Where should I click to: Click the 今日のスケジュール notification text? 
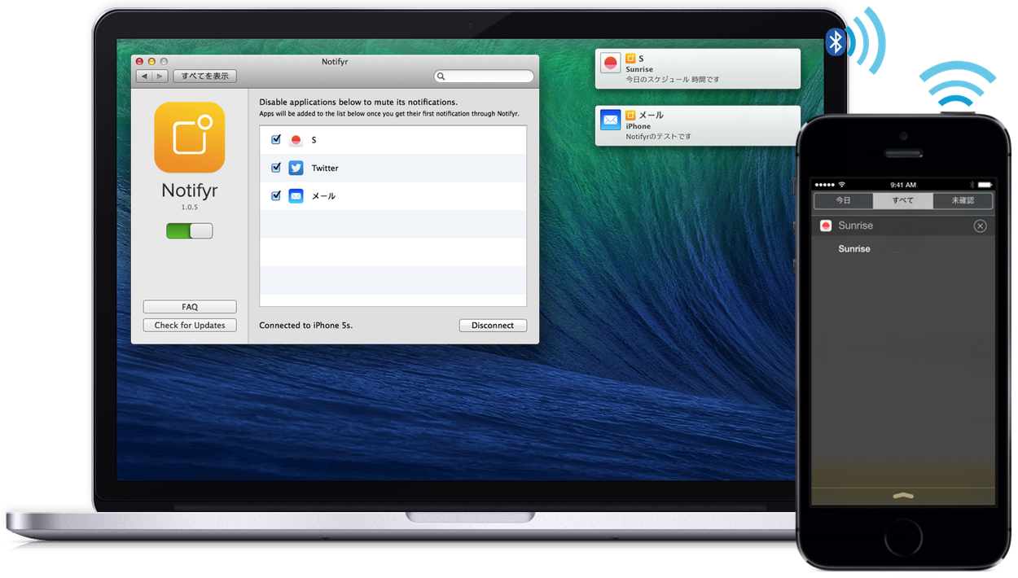pos(673,80)
